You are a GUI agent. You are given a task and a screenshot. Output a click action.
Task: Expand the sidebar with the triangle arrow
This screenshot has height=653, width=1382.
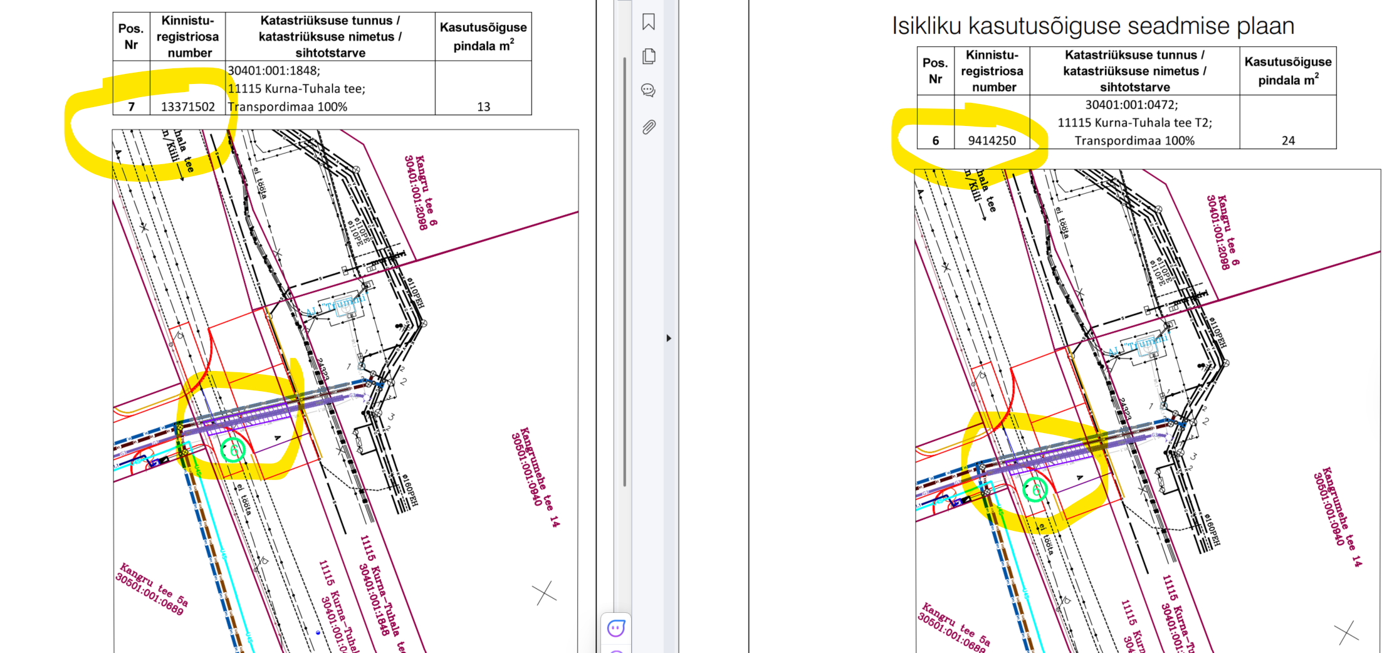(x=669, y=338)
